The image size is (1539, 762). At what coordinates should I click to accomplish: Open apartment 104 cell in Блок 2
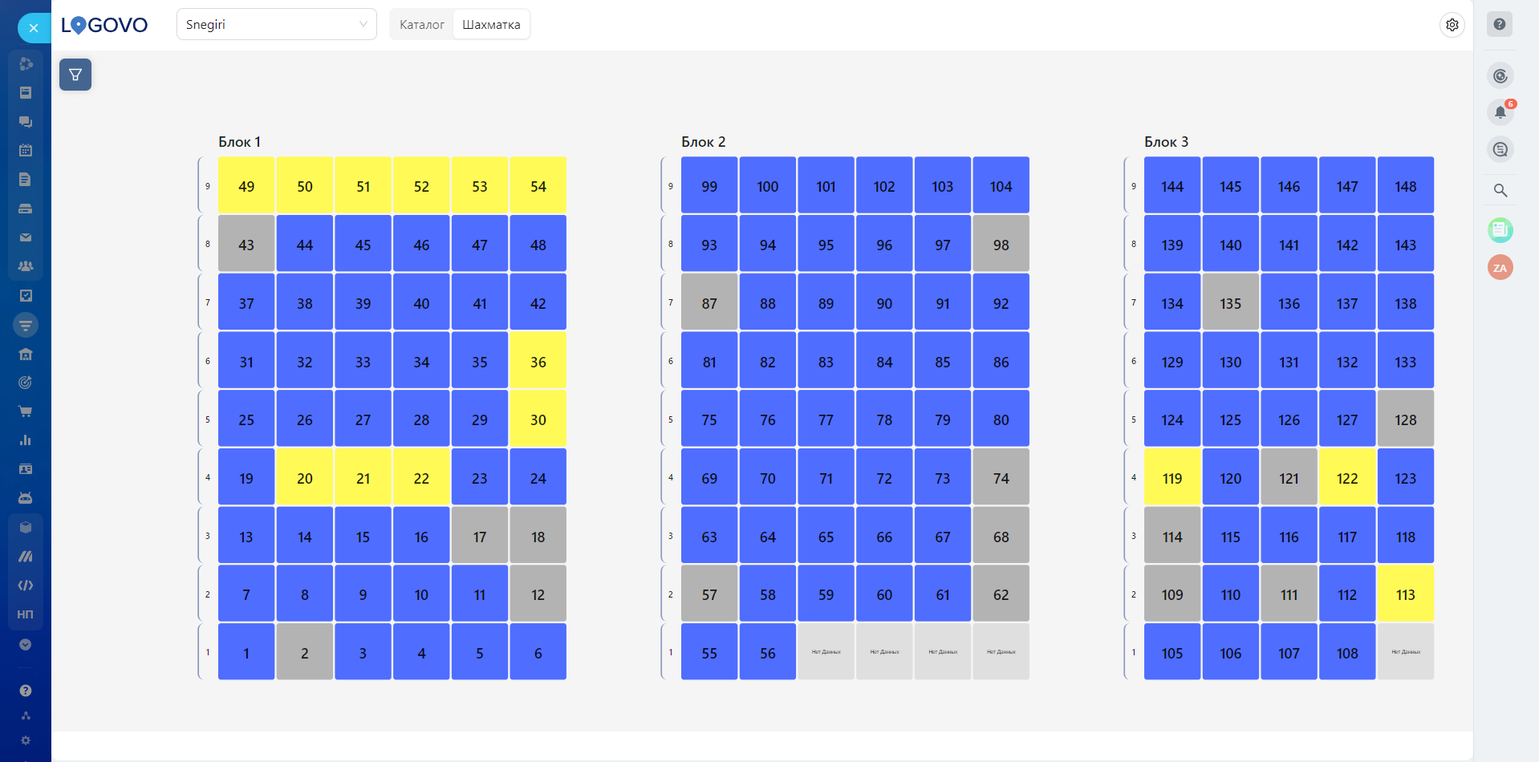tap(1001, 186)
